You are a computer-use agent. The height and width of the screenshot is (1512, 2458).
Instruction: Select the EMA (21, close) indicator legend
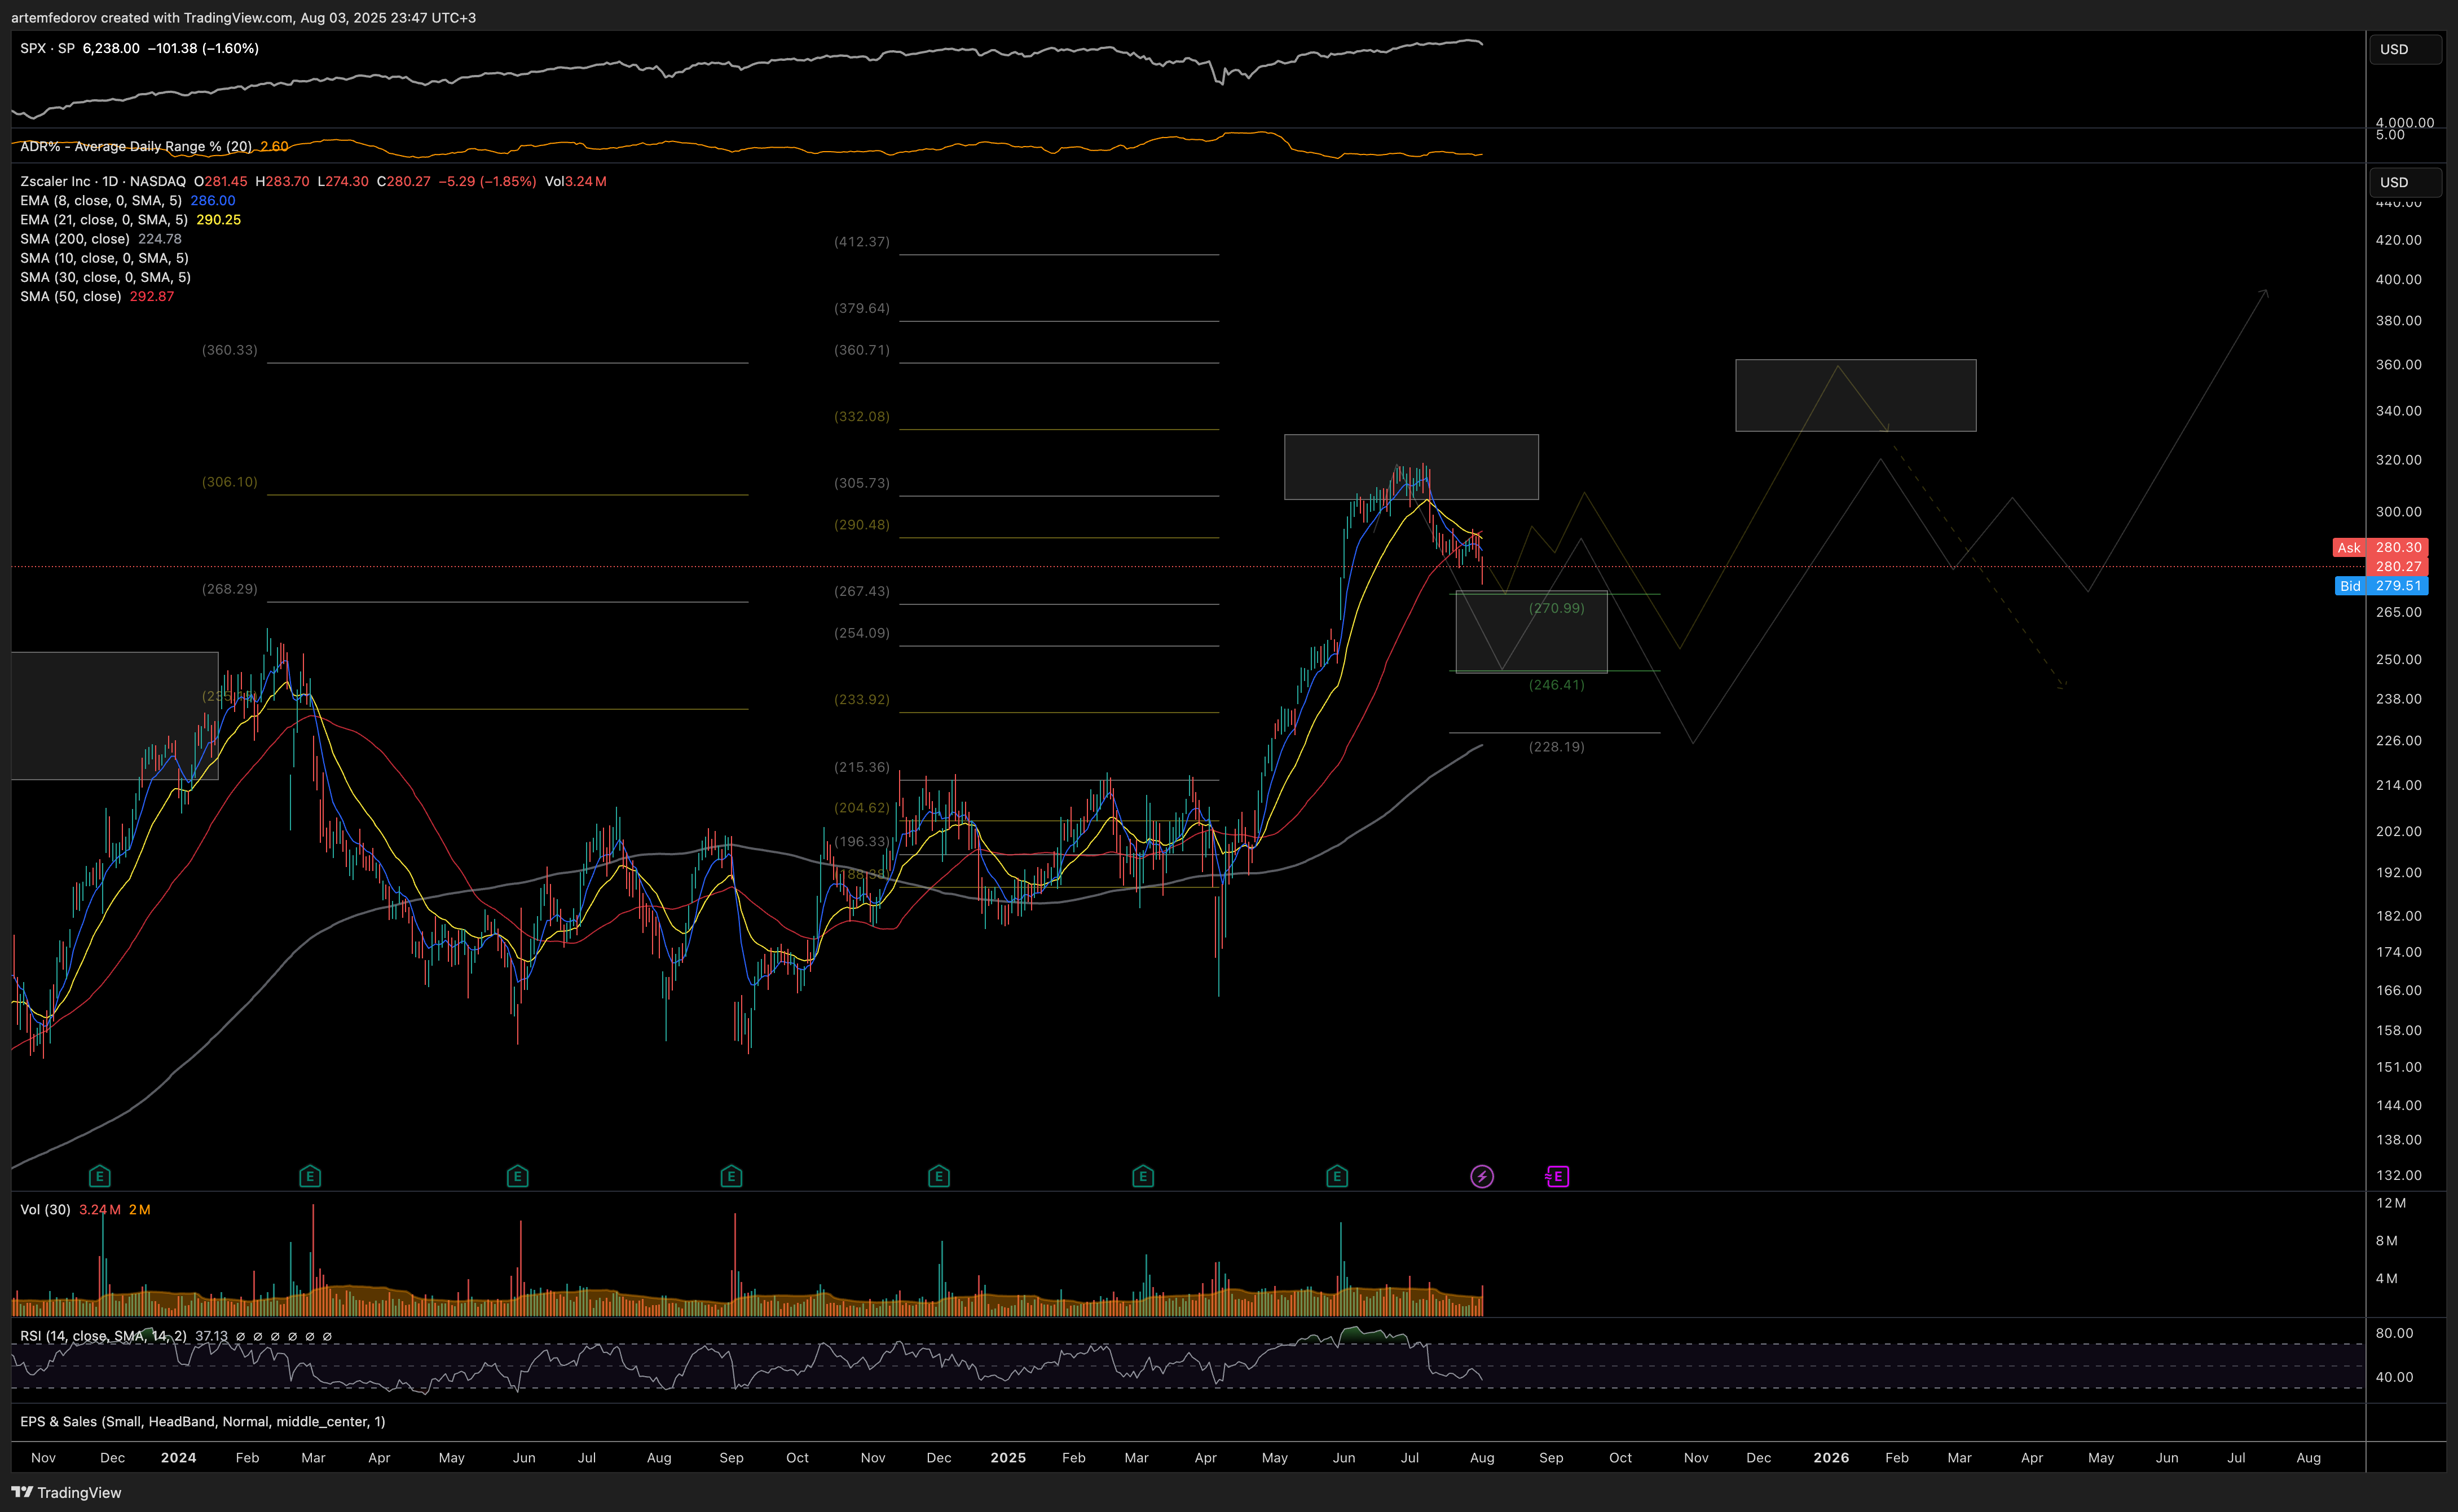click(104, 219)
